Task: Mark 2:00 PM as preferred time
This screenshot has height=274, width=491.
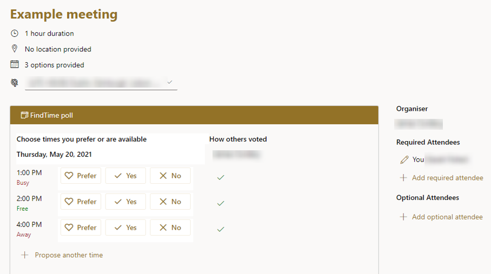Action: (x=81, y=202)
